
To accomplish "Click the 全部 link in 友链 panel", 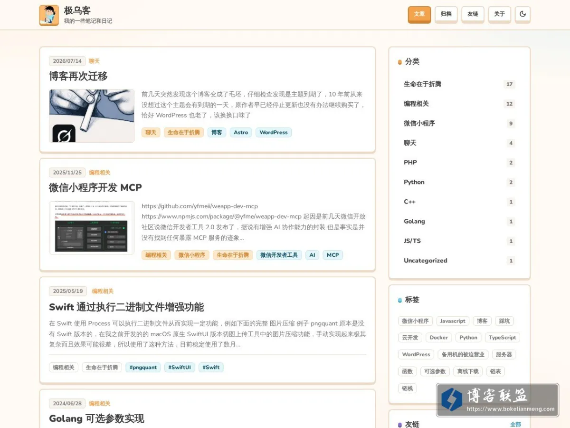I will coord(515,424).
